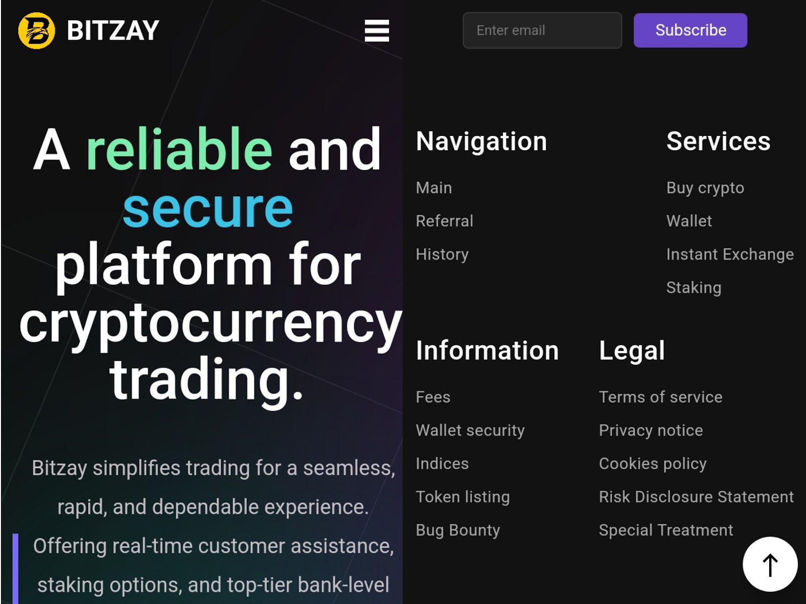Open the Privacy notice

click(650, 430)
